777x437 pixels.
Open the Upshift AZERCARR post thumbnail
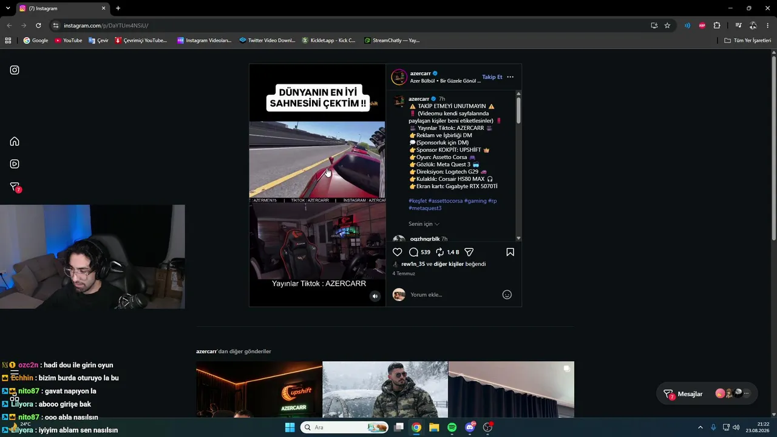click(x=259, y=390)
